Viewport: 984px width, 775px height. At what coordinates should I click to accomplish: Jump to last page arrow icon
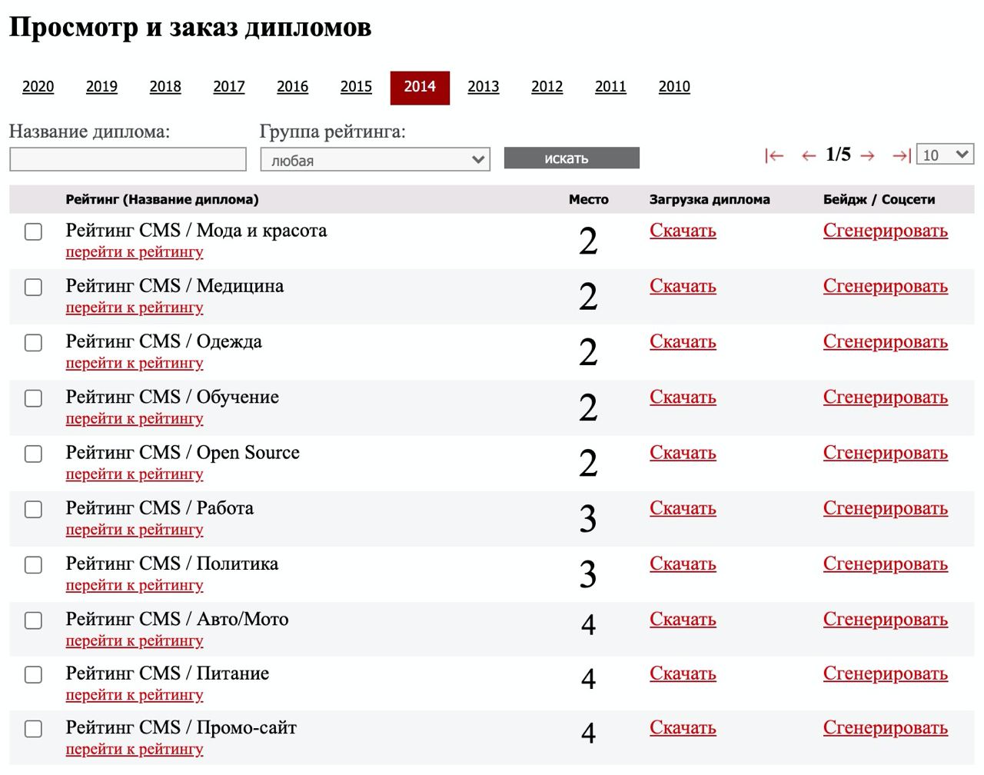click(901, 156)
